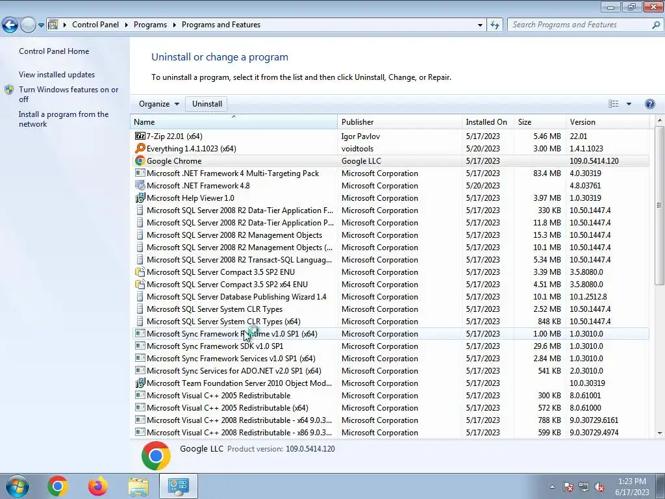
Task: Click the Action Center flag tray icon
Action: (x=568, y=487)
